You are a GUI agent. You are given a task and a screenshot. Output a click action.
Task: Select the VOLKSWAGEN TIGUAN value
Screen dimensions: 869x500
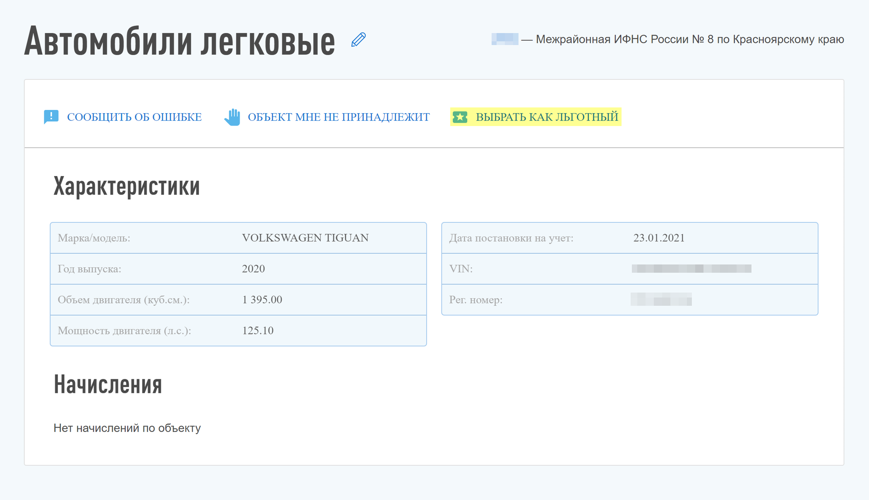(x=305, y=238)
